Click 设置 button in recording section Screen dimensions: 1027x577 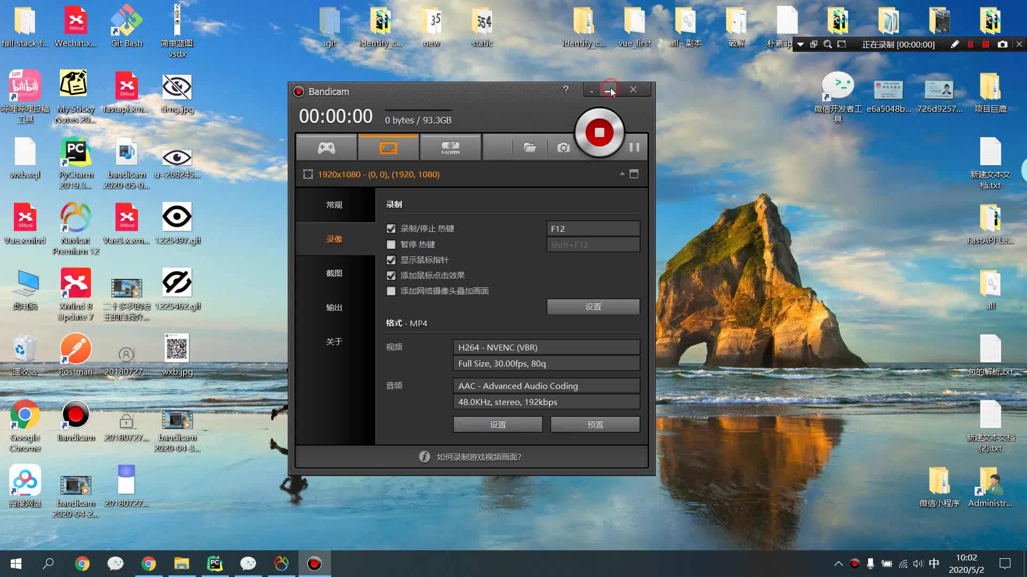coord(593,306)
